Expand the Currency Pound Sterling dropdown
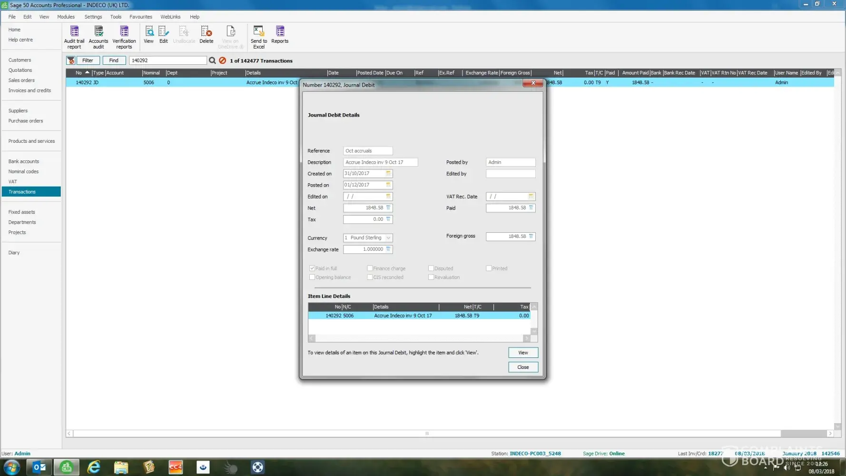The width and height of the screenshot is (846, 476). 388,238
